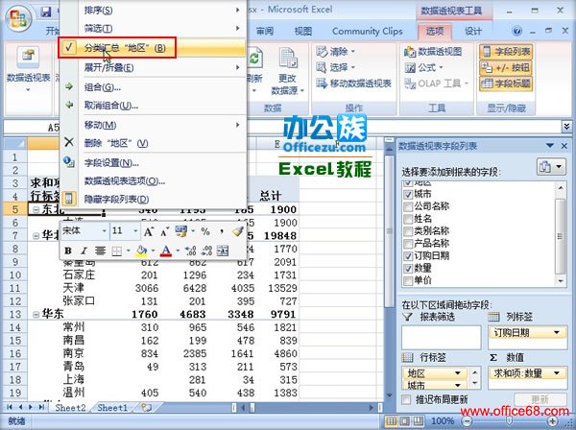Image resolution: width=576 pixels, height=430 pixels.
Task: Click 移动数据透视表 move PivotTable
Action: [353, 84]
